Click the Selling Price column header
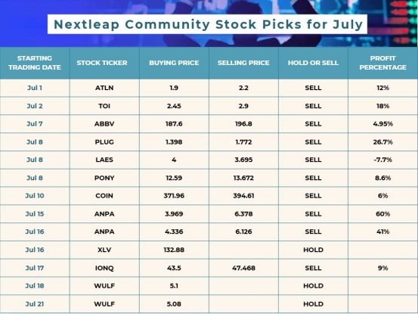 (x=243, y=63)
